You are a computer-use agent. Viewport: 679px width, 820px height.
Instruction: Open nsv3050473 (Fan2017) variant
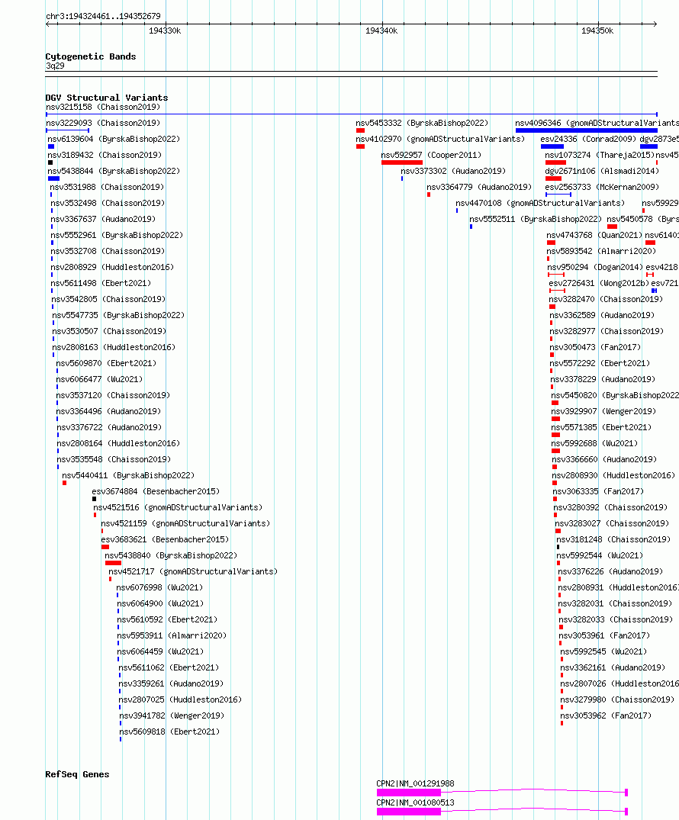[x=595, y=347]
